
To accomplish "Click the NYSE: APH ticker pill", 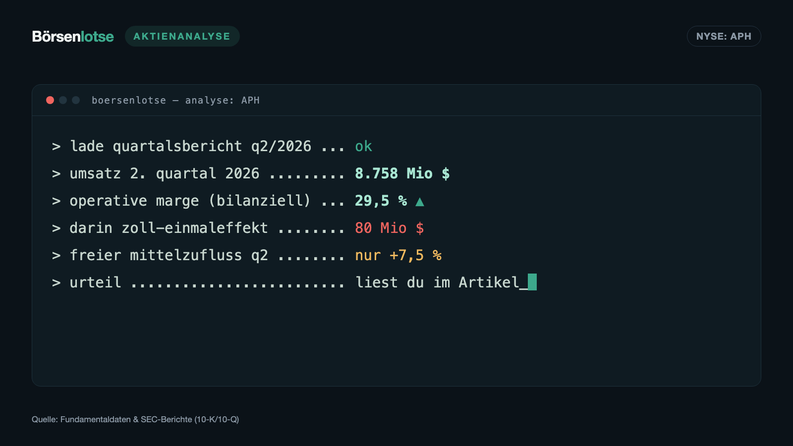I will (724, 36).
